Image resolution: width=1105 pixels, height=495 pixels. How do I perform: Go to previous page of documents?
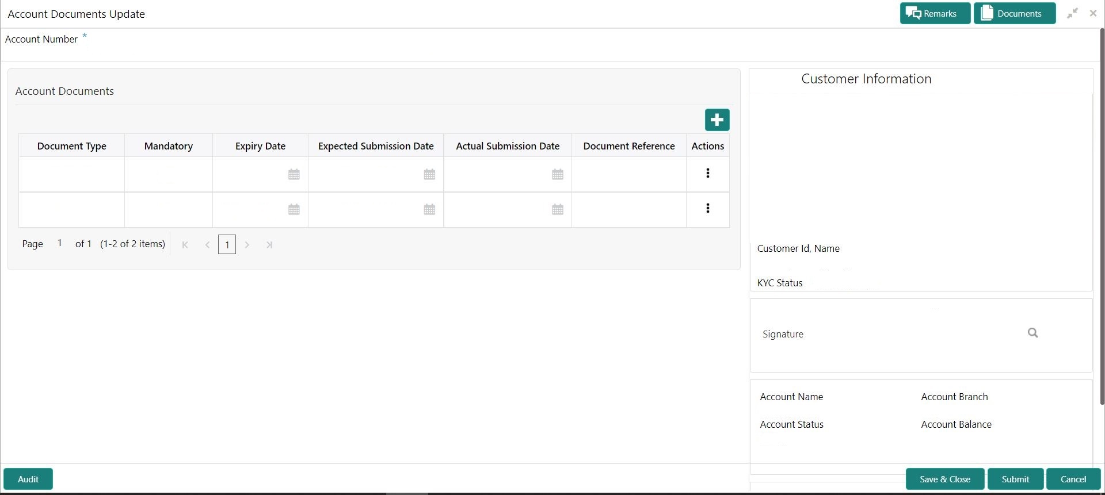[x=207, y=245]
